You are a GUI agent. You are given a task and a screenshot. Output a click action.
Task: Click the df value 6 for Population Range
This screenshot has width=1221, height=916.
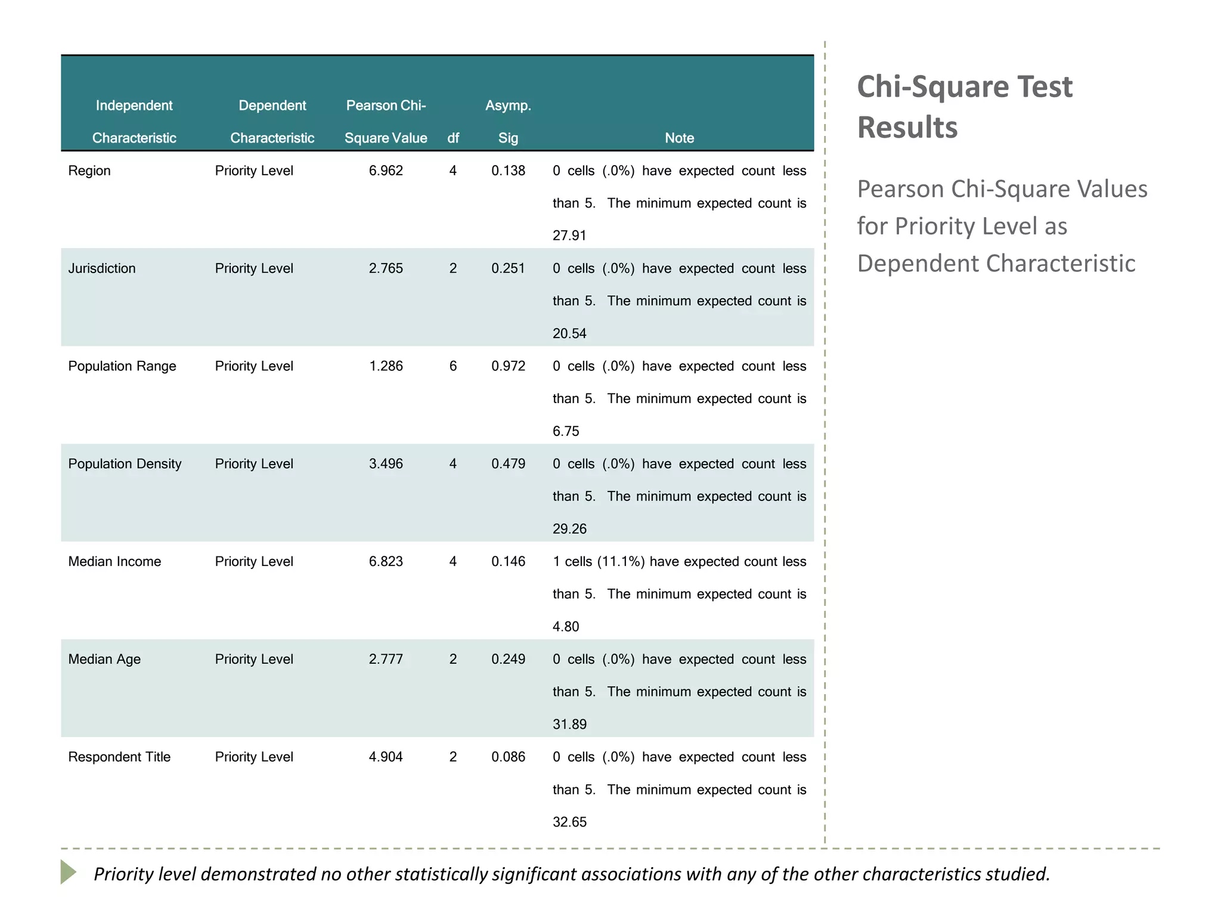coord(453,366)
